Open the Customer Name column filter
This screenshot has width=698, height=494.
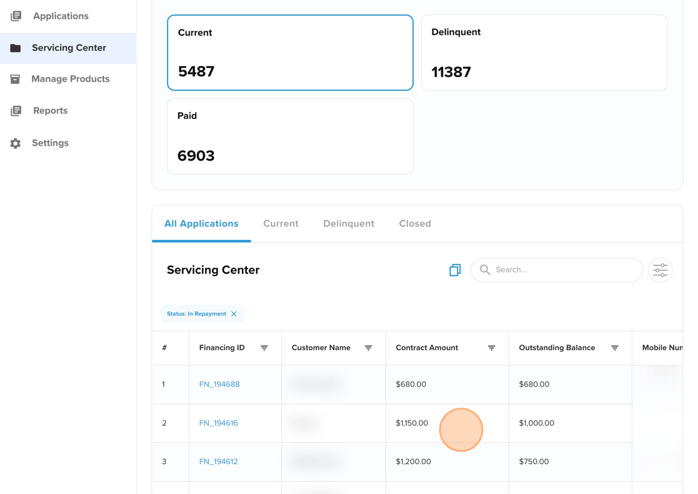(368, 348)
